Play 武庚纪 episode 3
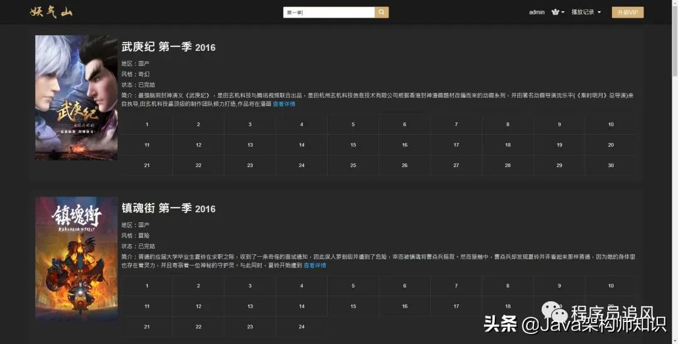 (x=250, y=124)
